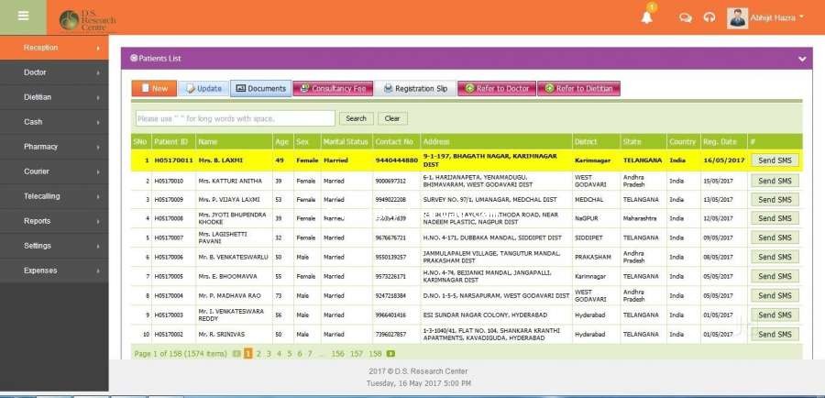The height and width of the screenshot is (398, 825).
Task: Click the user avatar picture
Action: click(x=737, y=17)
